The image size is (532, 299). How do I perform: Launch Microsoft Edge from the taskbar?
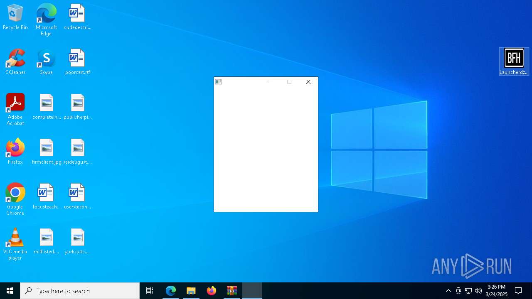point(171,291)
